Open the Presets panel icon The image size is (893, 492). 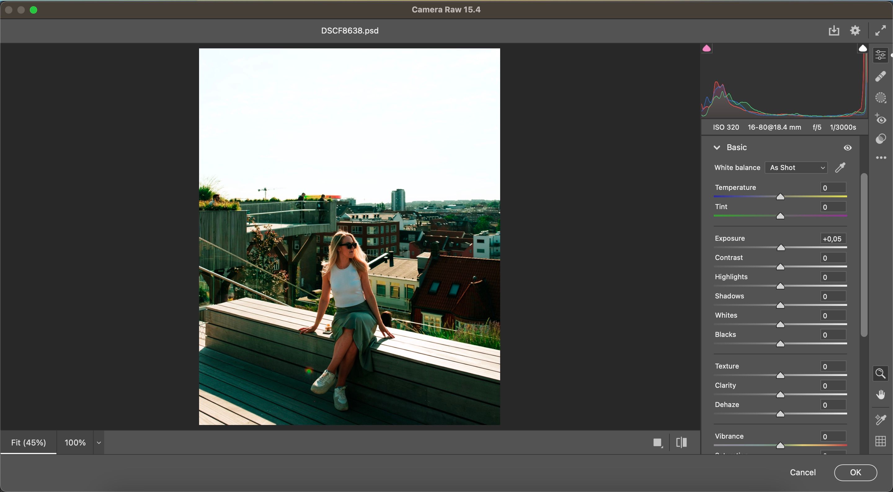[x=881, y=139]
